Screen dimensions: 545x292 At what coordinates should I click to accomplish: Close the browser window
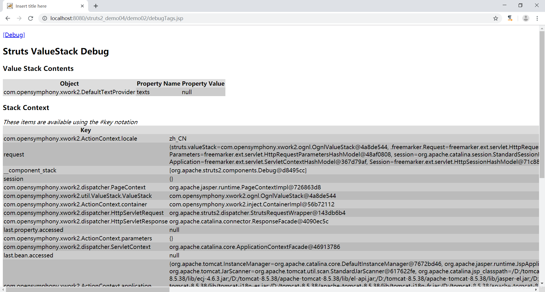click(x=537, y=5)
